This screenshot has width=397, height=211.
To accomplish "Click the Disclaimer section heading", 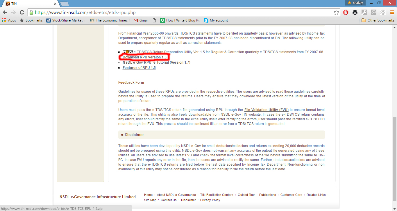I will tap(134, 135).
